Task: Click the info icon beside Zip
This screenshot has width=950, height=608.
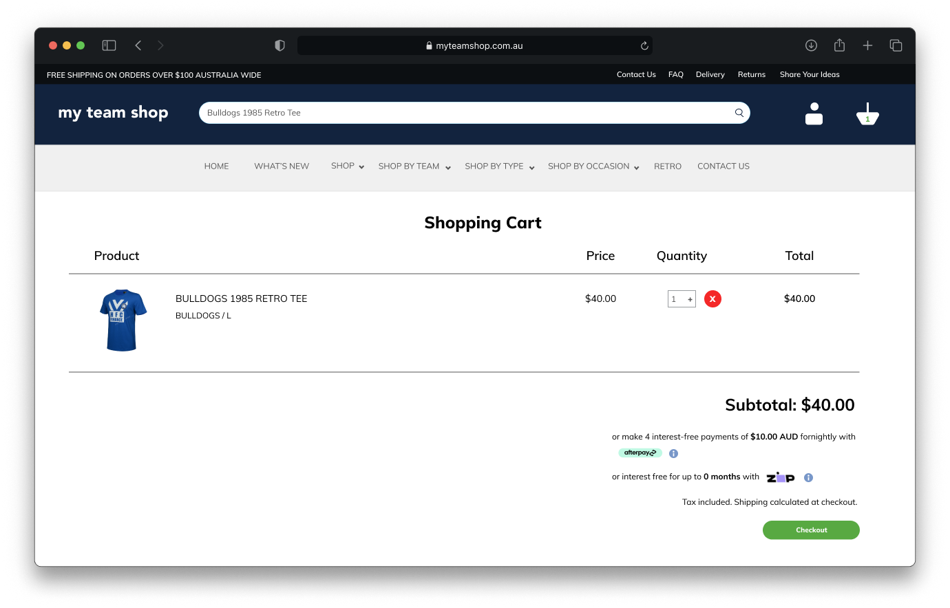Action: point(808,477)
